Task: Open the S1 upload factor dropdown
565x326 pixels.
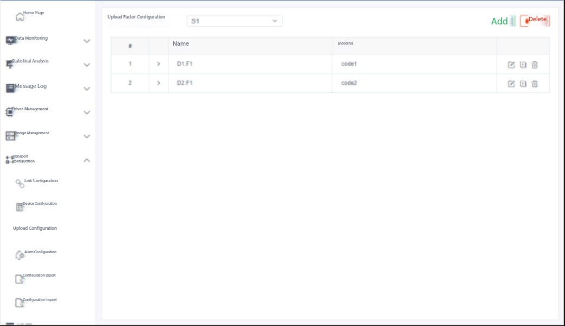Action: (235, 21)
